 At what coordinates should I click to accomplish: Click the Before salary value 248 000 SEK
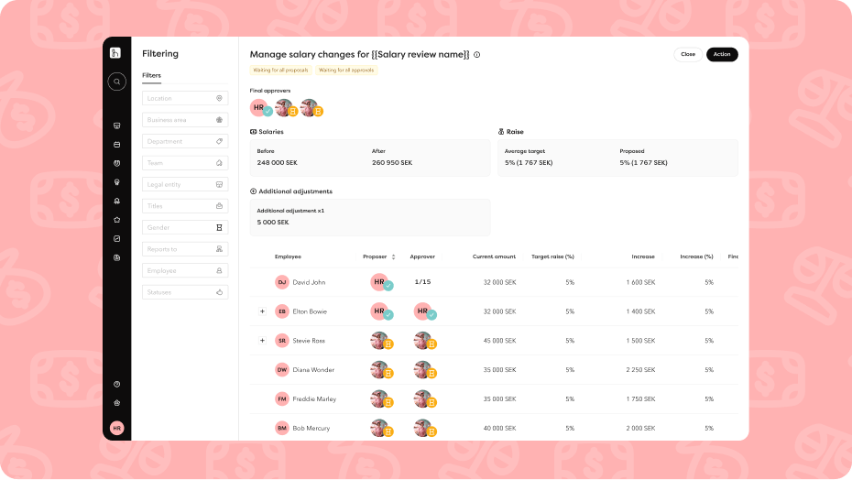pos(277,162)
